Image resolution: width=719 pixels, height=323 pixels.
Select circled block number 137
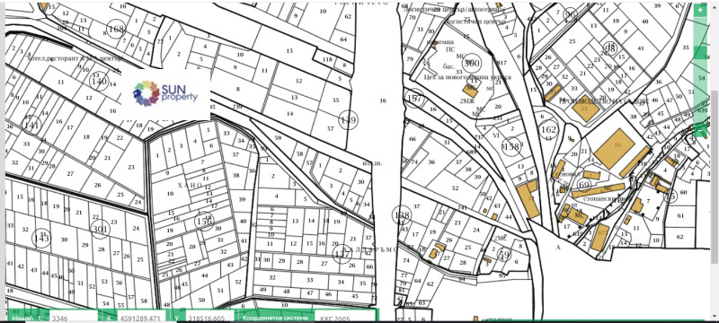342,253
